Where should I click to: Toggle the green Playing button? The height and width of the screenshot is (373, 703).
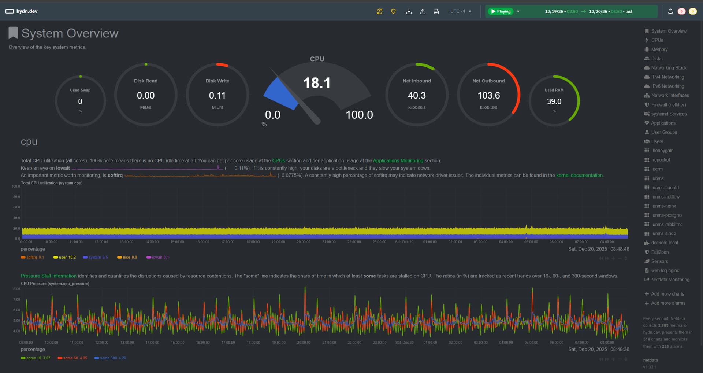(501, 11)
